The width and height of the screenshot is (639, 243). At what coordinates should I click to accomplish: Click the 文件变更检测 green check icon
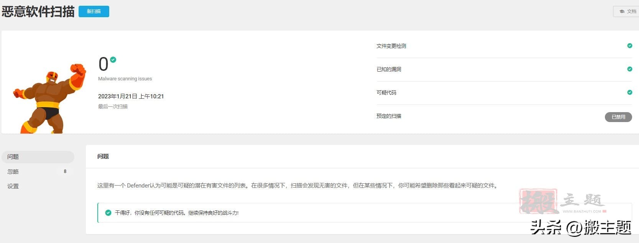pos(629,46)
